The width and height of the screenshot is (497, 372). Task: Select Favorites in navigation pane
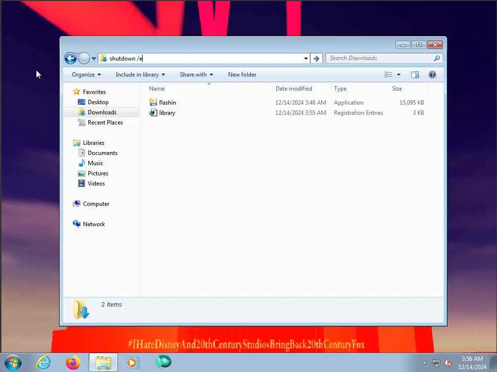(94, 92)
